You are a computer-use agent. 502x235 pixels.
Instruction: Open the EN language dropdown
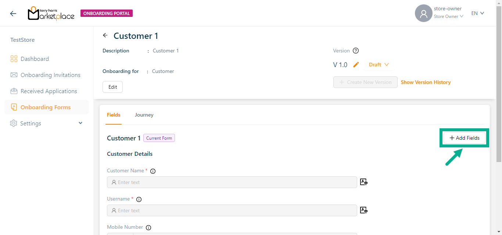click(x=477, y=13)
